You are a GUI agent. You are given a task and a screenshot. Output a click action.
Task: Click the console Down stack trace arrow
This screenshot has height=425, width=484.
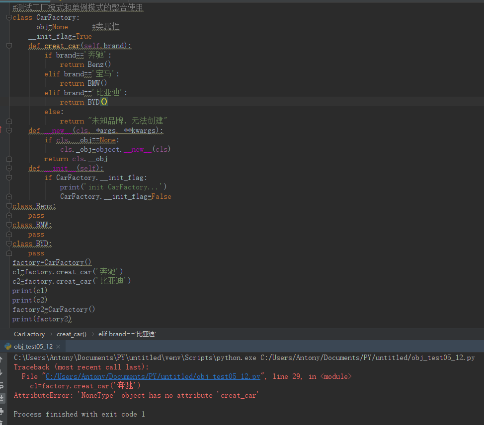1,372
